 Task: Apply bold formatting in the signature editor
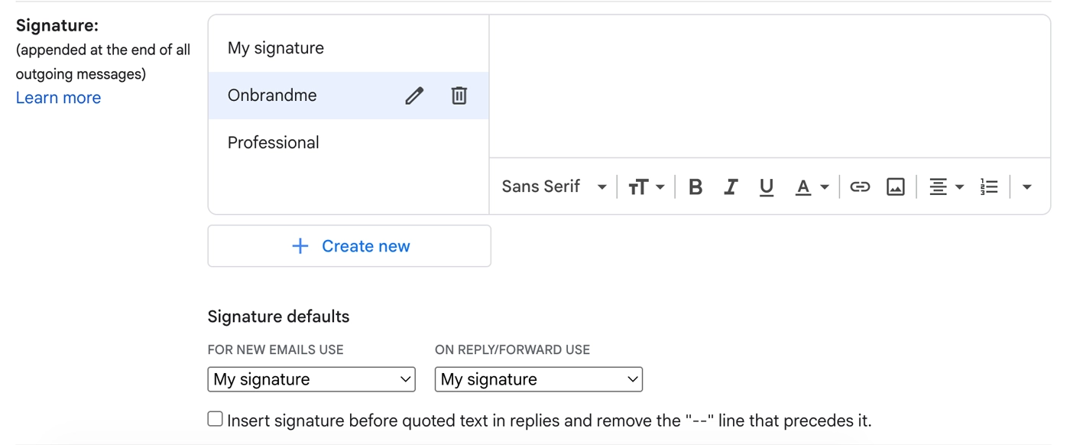coord(695,186)
